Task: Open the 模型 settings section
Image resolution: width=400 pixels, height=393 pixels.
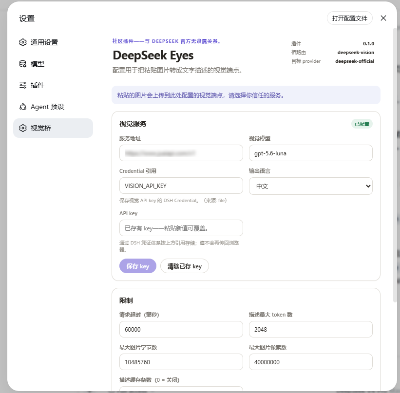Action: tap(53, 64)
